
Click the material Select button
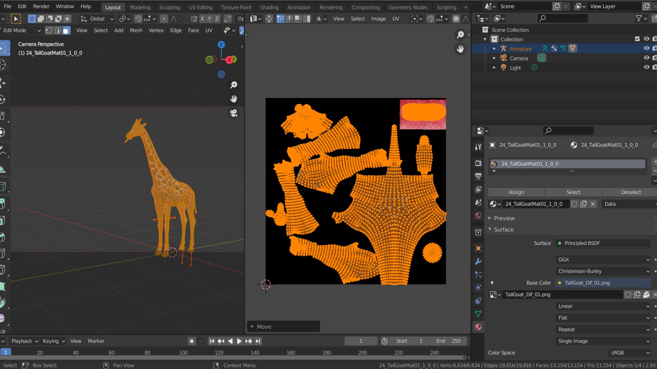(574, 192)
